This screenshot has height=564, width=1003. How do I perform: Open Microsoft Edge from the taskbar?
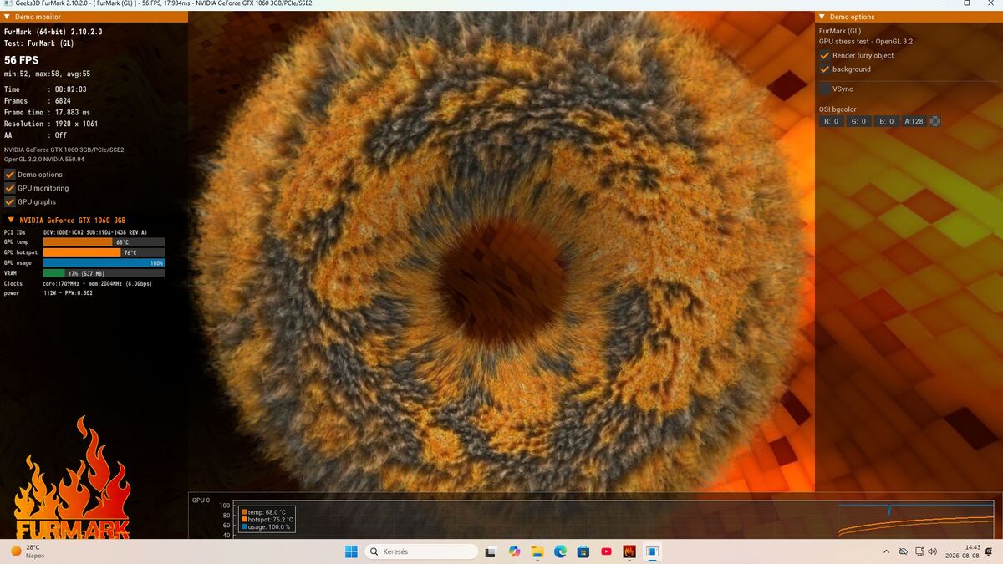click(x=560, y=551)
